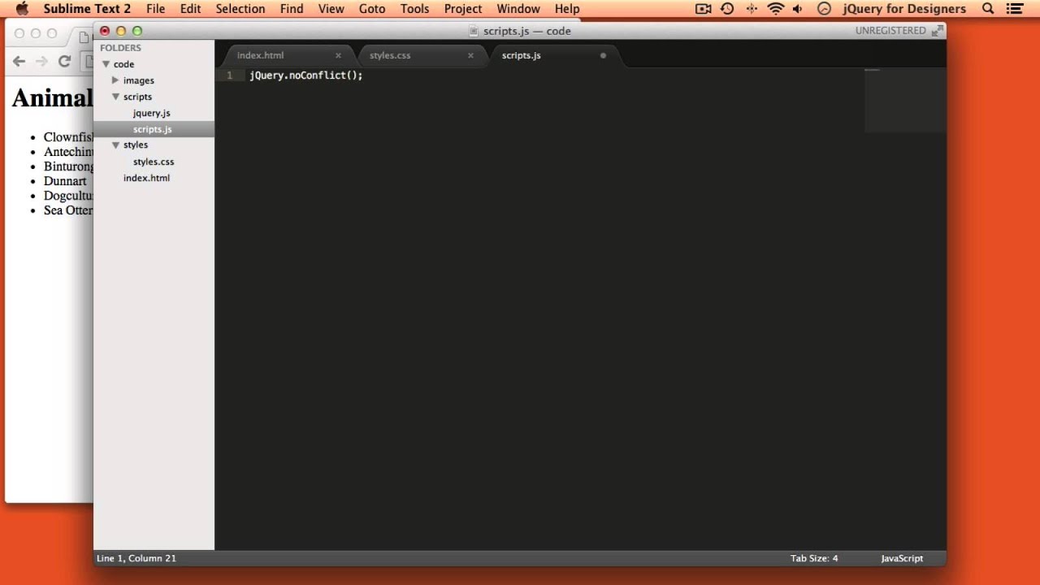Open the Window menu
This screenshot has width=1040, height=585.
click(x=518, y=9)
